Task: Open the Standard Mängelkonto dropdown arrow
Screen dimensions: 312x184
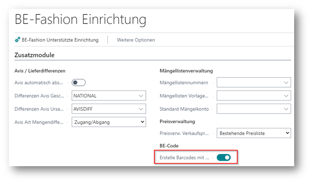Action: click(286, 109)
